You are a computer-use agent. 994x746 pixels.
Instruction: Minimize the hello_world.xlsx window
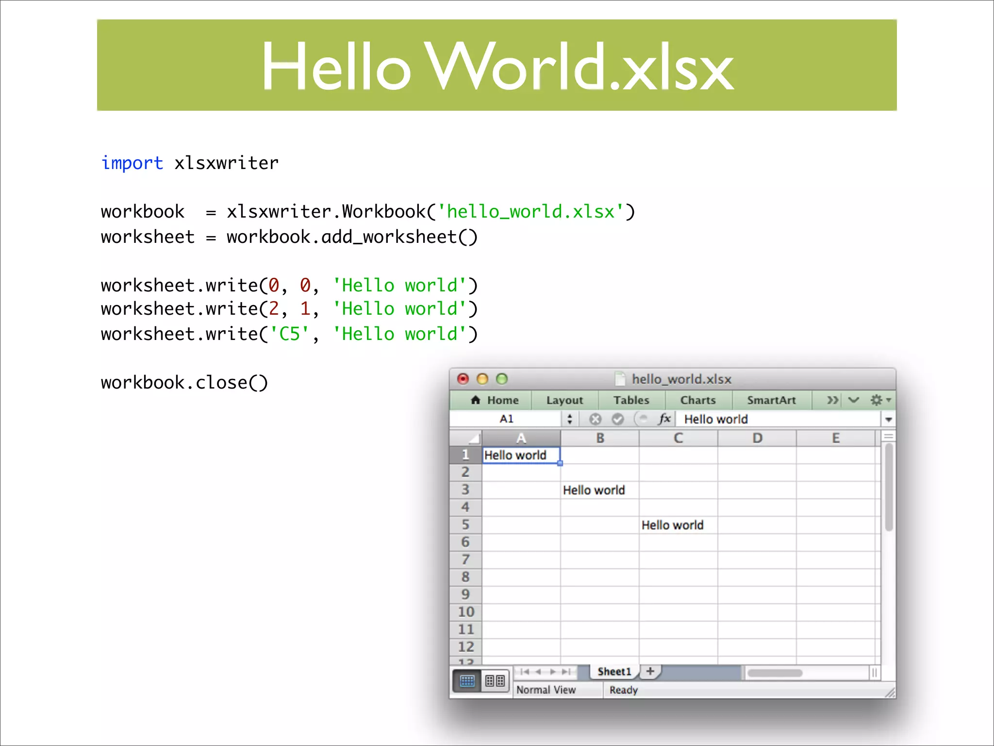point(482,378)
